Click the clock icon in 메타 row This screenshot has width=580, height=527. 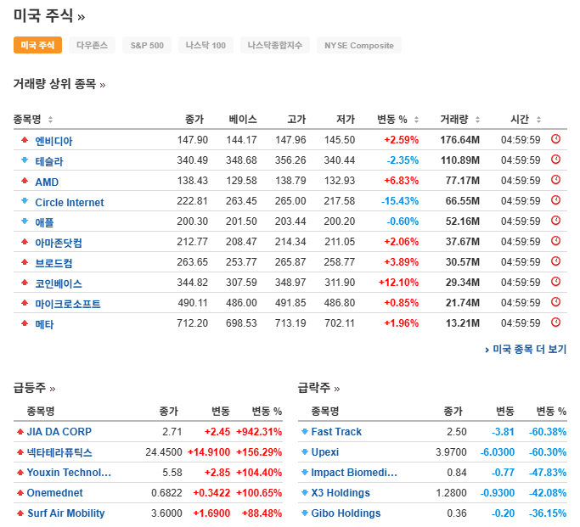pos(555,322)
